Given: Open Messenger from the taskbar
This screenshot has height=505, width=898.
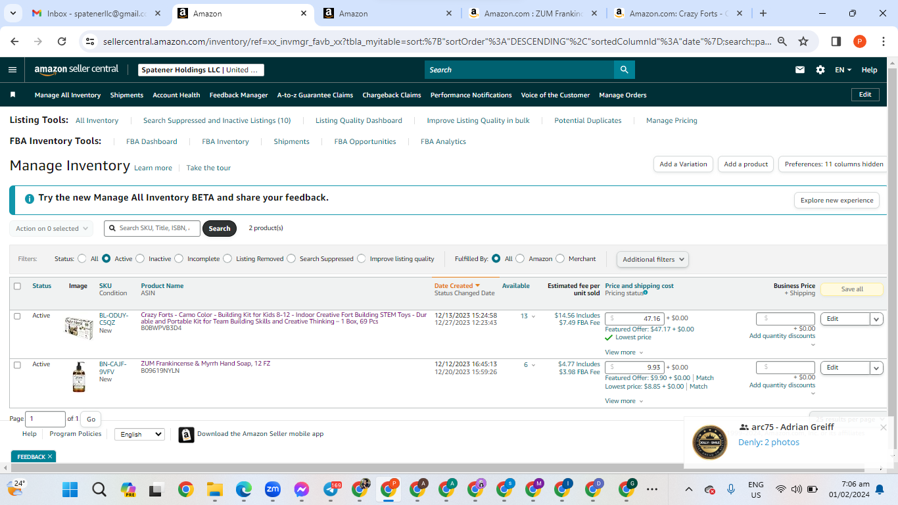Looking at the screenshot, I should click(x=302, y=489).
